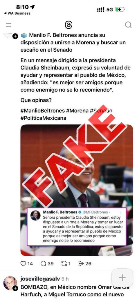Create a new thread with plus button
Viewport: 137px width, 299px height.
(122, 277)
